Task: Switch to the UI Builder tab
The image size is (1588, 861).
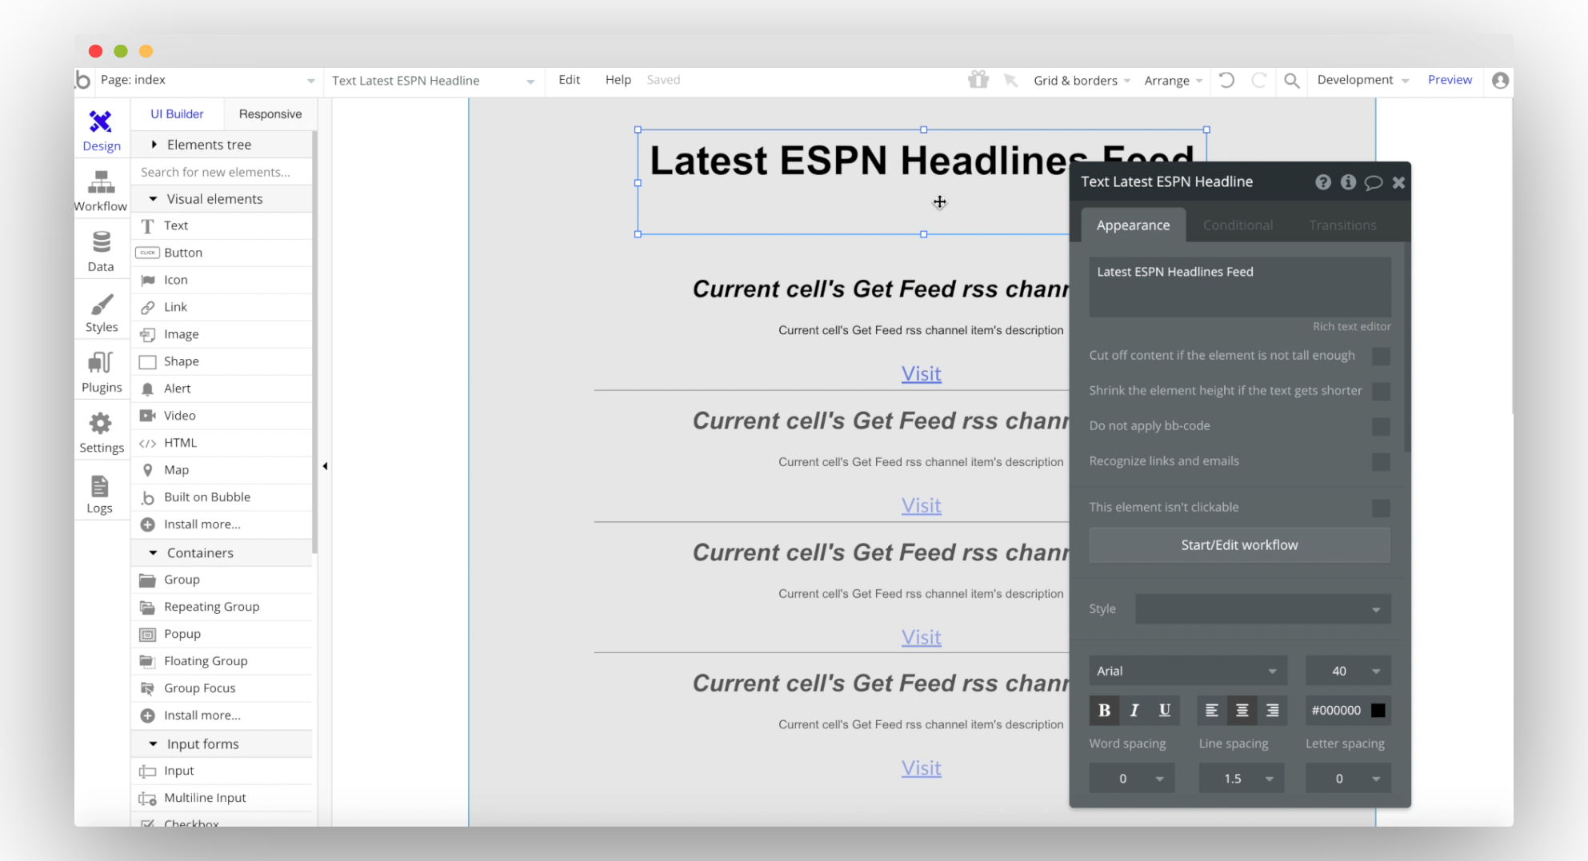Action: pos(177,114)
